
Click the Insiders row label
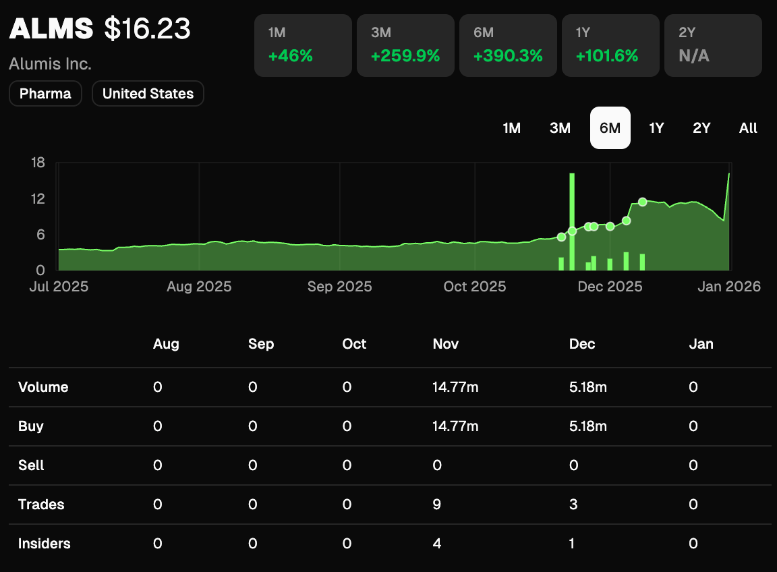[x=44, y=543]
